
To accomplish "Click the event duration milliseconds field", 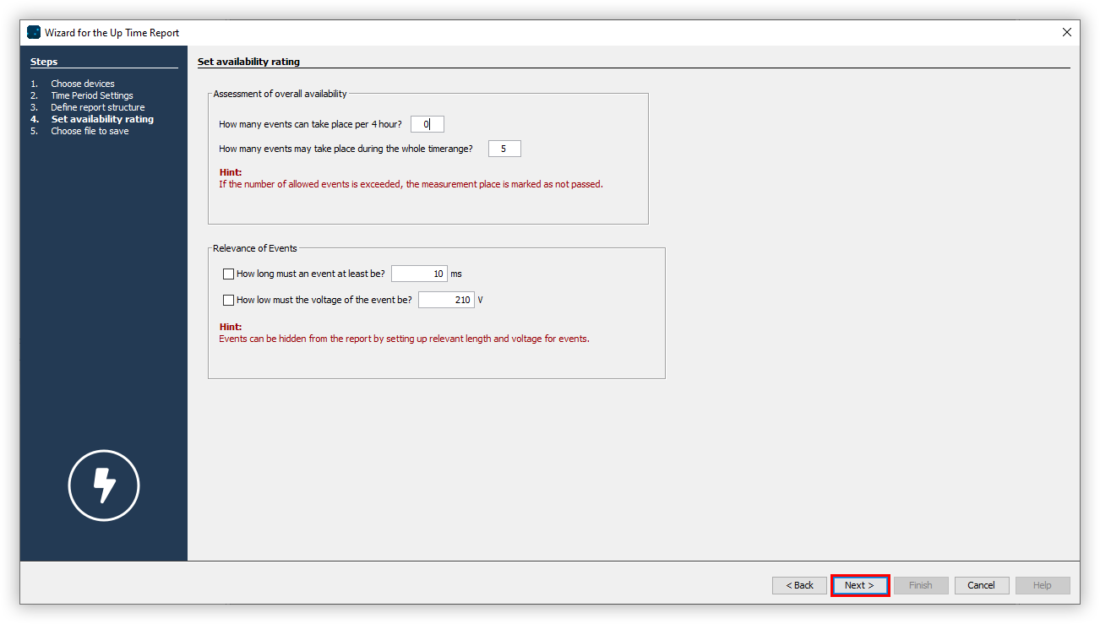I will (x=419, y=273).
